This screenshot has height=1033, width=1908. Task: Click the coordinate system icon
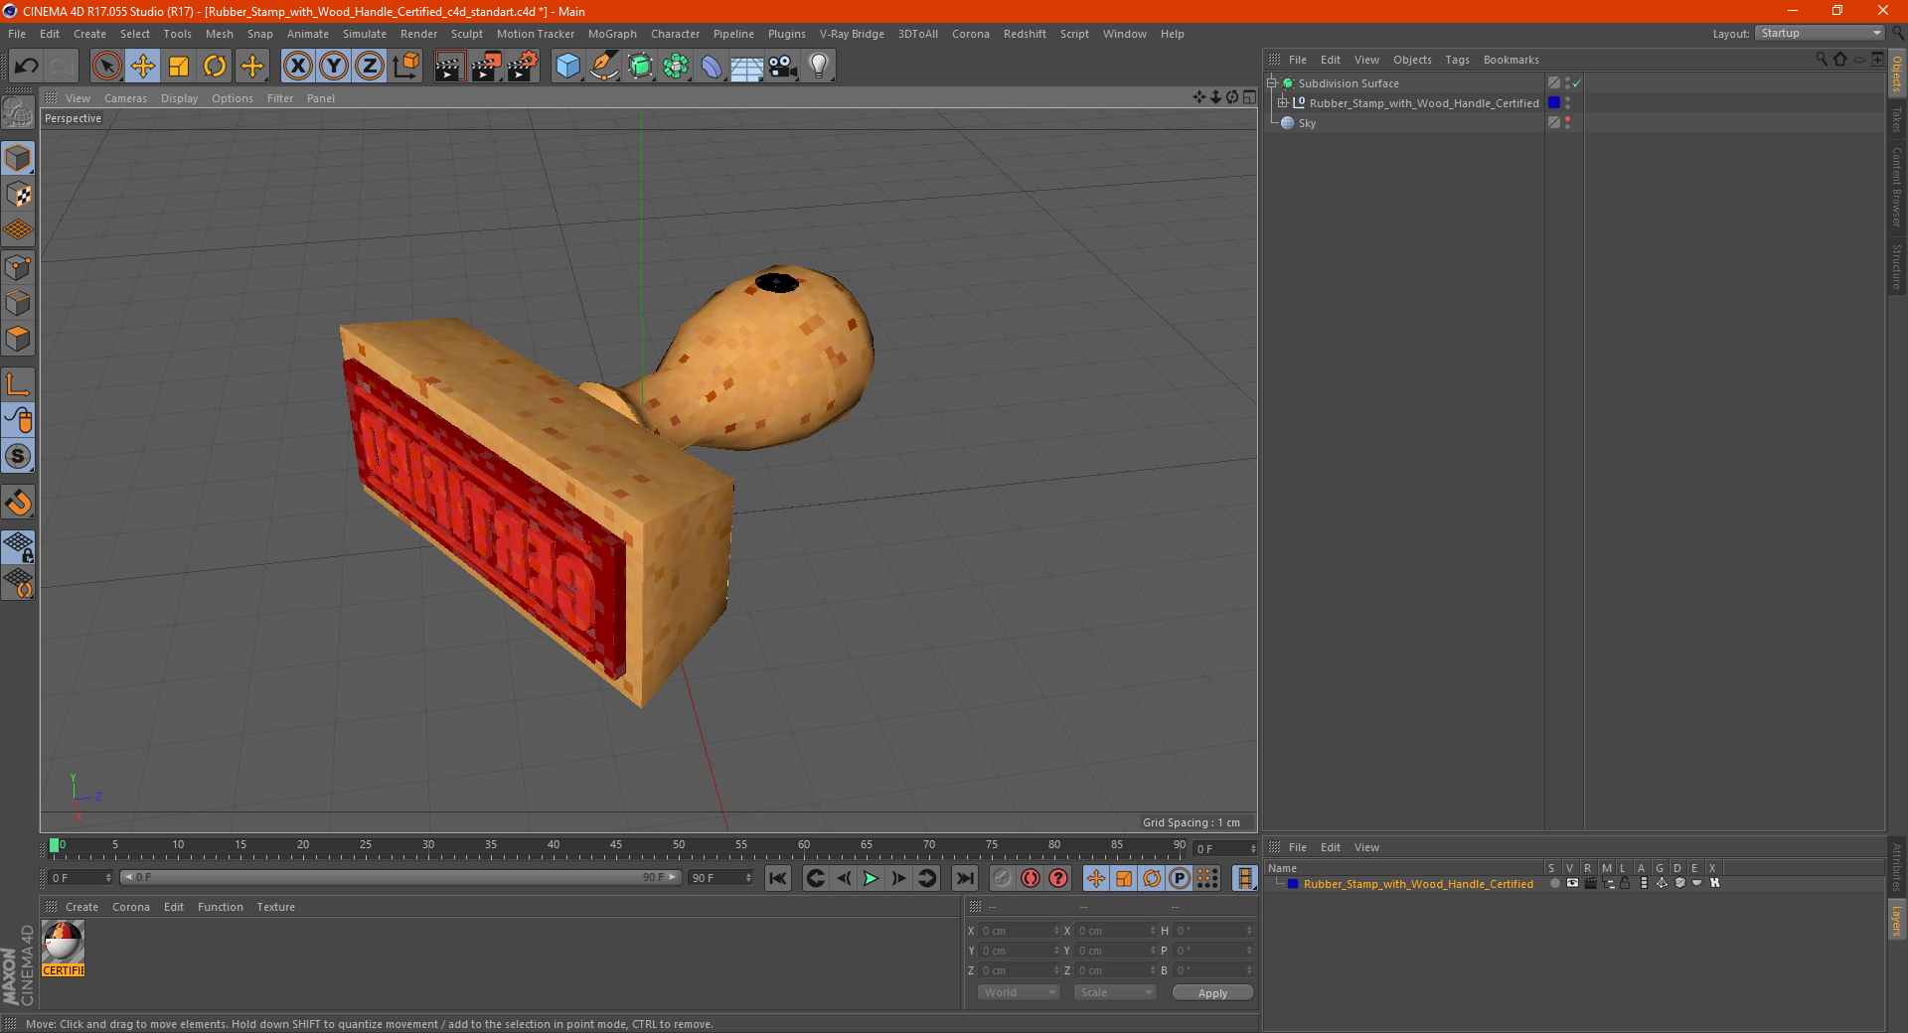tap(405, 67)
